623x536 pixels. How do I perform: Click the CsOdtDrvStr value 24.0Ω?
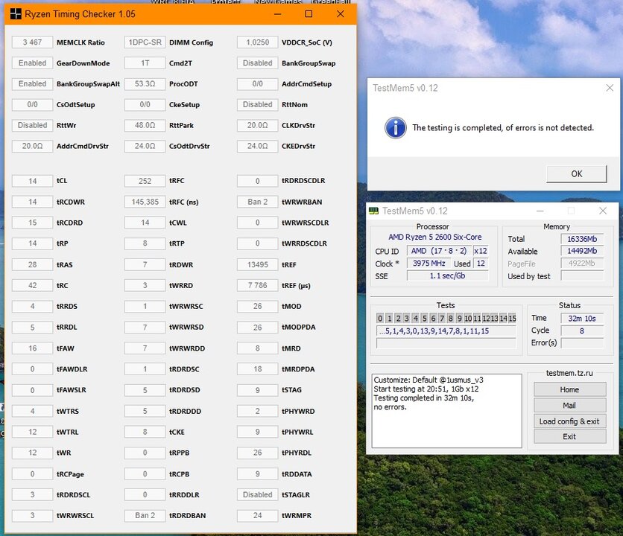[x=145, y=146]
